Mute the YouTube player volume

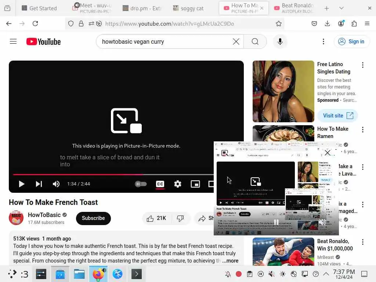pos(56,184)
